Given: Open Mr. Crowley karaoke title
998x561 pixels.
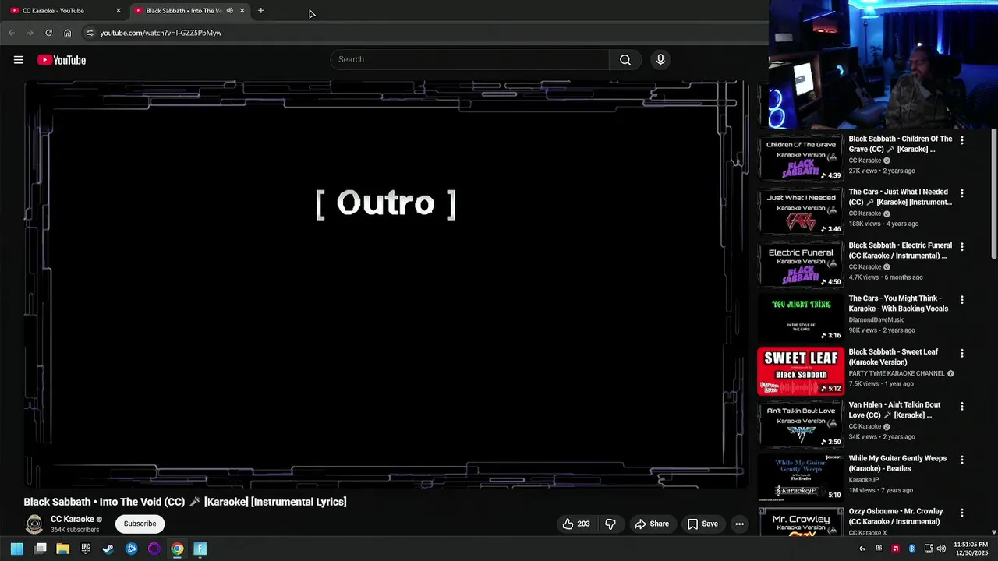Looking at the screenshot, I should click(x=896, y=517).
